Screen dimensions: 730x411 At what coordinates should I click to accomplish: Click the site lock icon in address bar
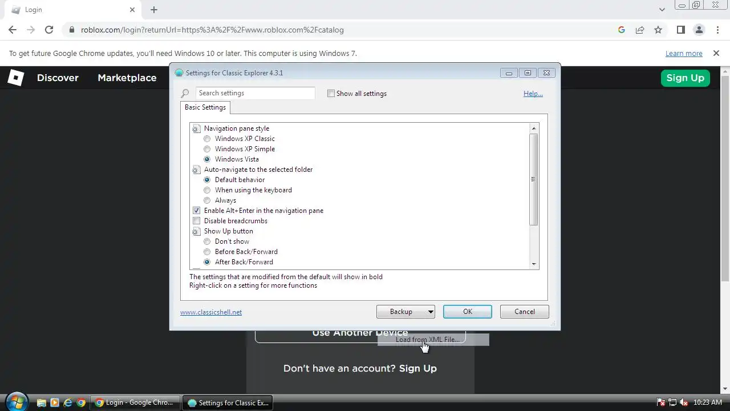point(71,30)
